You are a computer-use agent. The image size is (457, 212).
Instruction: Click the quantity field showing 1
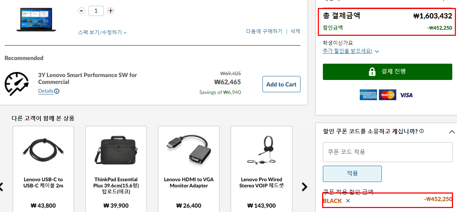pyautogui.click(x=96, y=11)
